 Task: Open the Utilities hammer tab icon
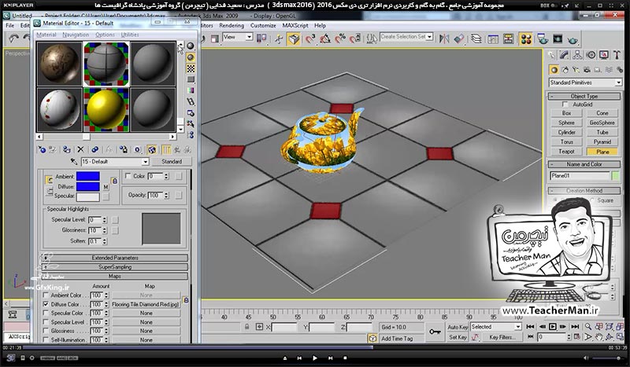(617, 55)
